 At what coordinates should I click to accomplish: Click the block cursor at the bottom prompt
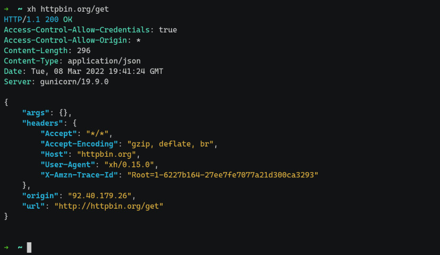(x=29, y=247)
